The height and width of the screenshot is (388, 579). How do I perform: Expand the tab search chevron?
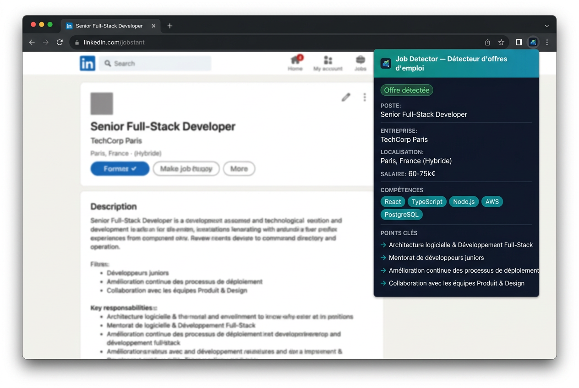pyautogui.click(x=546, y=26)
